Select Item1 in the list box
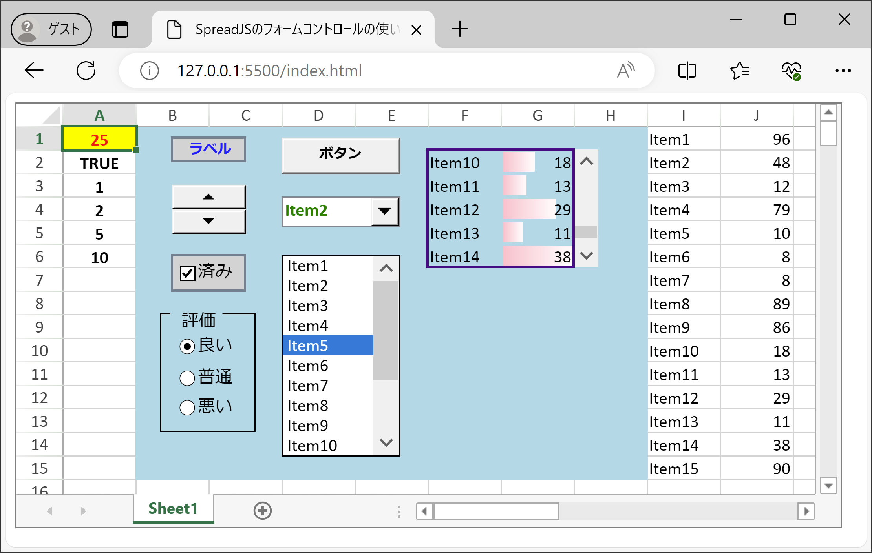The image size is (872, 553). pyautogui.click(x=328, y=266)
